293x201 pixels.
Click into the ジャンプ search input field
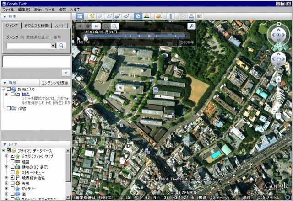click(x=29, y=46)
